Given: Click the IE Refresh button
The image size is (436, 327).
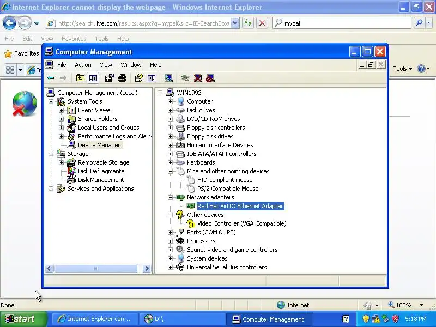Looking at the screenshot, I should click(x=248, y=23).
